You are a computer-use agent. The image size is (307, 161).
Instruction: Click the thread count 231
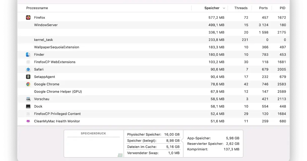tap(245, 40)
